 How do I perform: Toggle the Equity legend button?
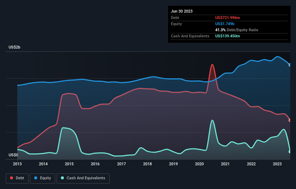pyautogui.click(x=43, y=178)
